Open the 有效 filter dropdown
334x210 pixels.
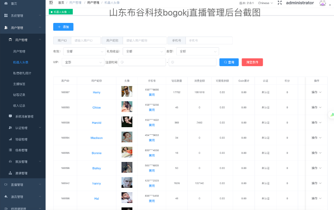click(x=84, y=51)
